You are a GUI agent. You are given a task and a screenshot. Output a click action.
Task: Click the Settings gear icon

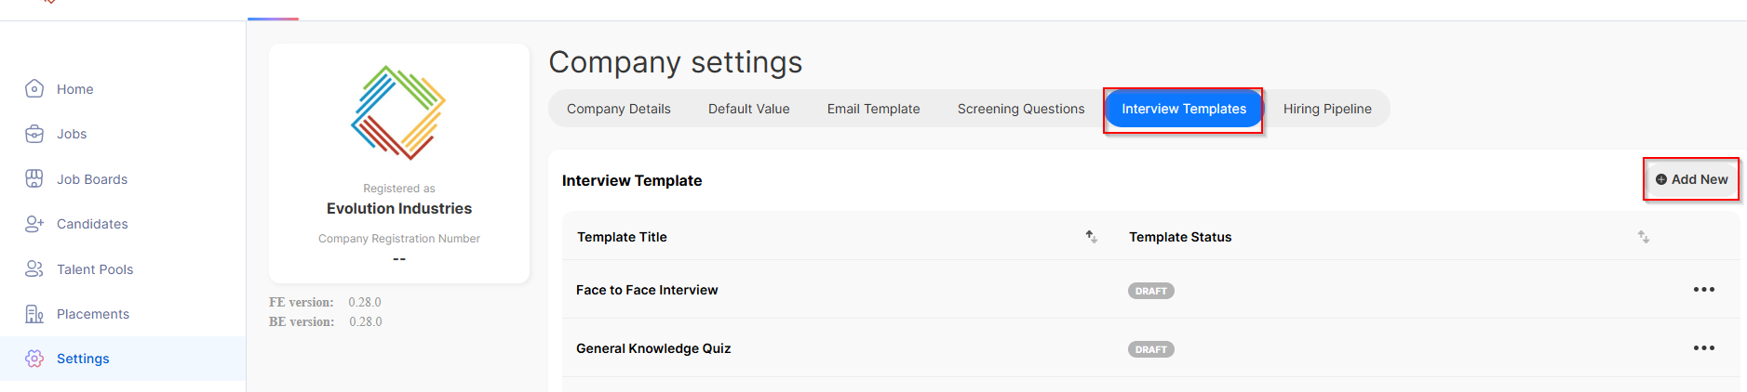[x=34, y=359]
